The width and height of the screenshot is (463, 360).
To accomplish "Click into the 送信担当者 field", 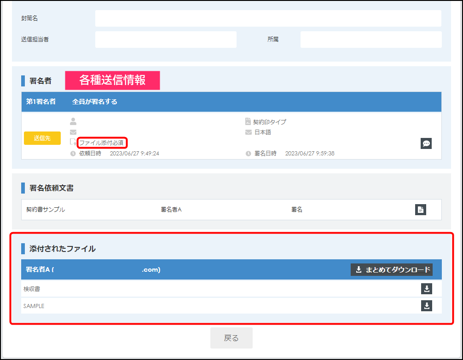I will coord(166,40).
